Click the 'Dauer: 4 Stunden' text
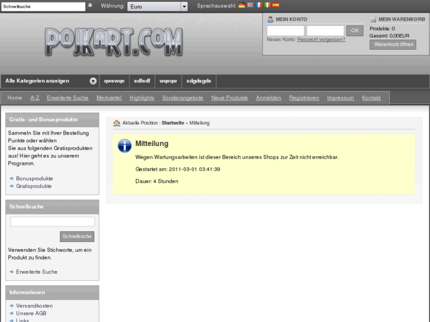Image resolution: width=430 pixels, height=322 pixels. [x=157, y=181]
